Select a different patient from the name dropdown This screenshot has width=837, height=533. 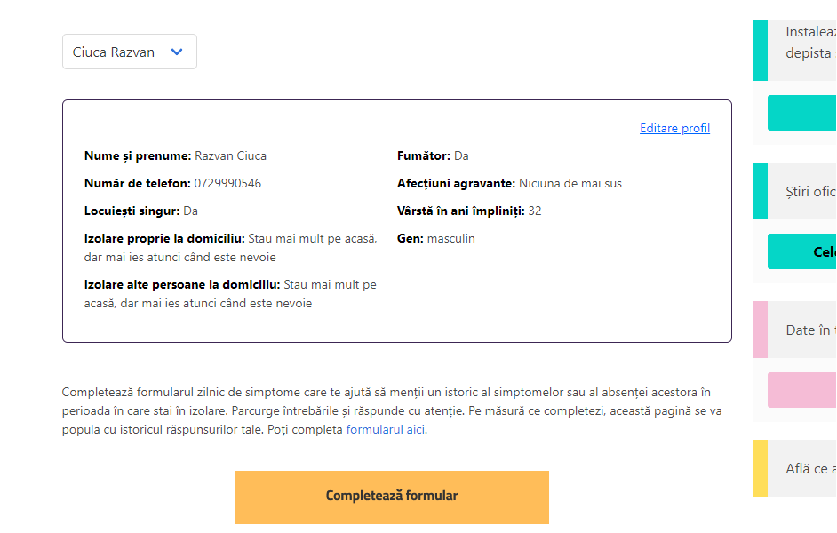click(x=129, y=52)
